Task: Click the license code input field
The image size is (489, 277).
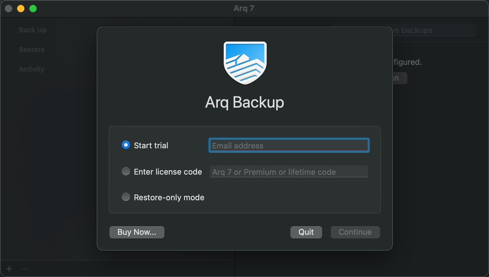Action: coord(289,172)
